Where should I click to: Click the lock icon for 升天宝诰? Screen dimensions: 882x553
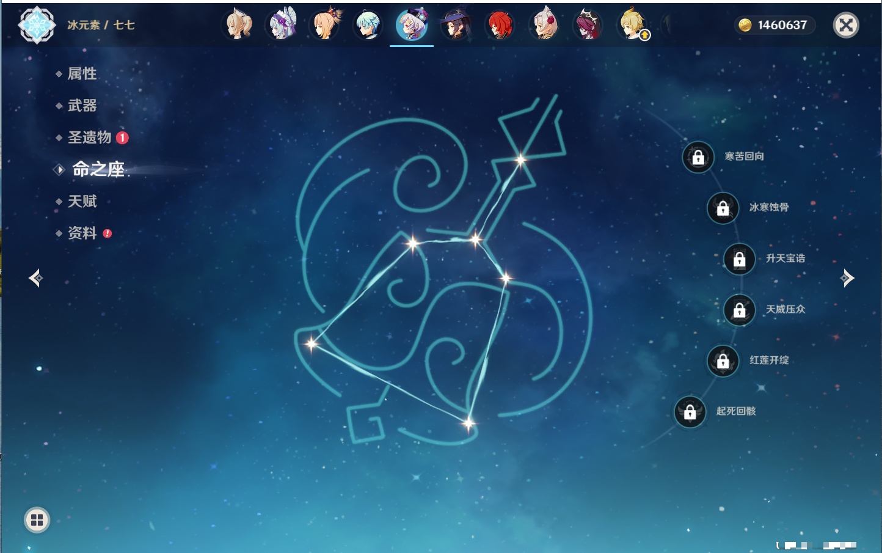740,259
